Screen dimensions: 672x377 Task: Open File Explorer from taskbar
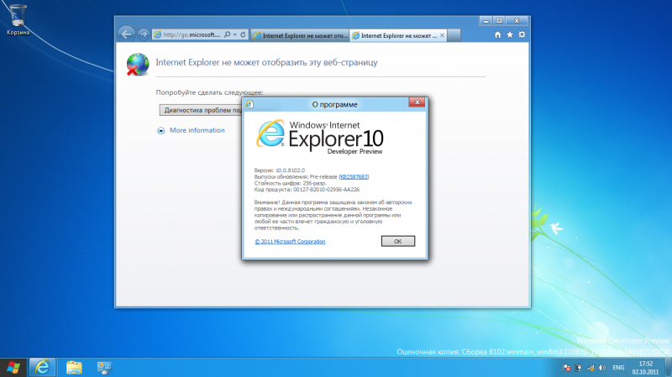(x=74, y=367)
